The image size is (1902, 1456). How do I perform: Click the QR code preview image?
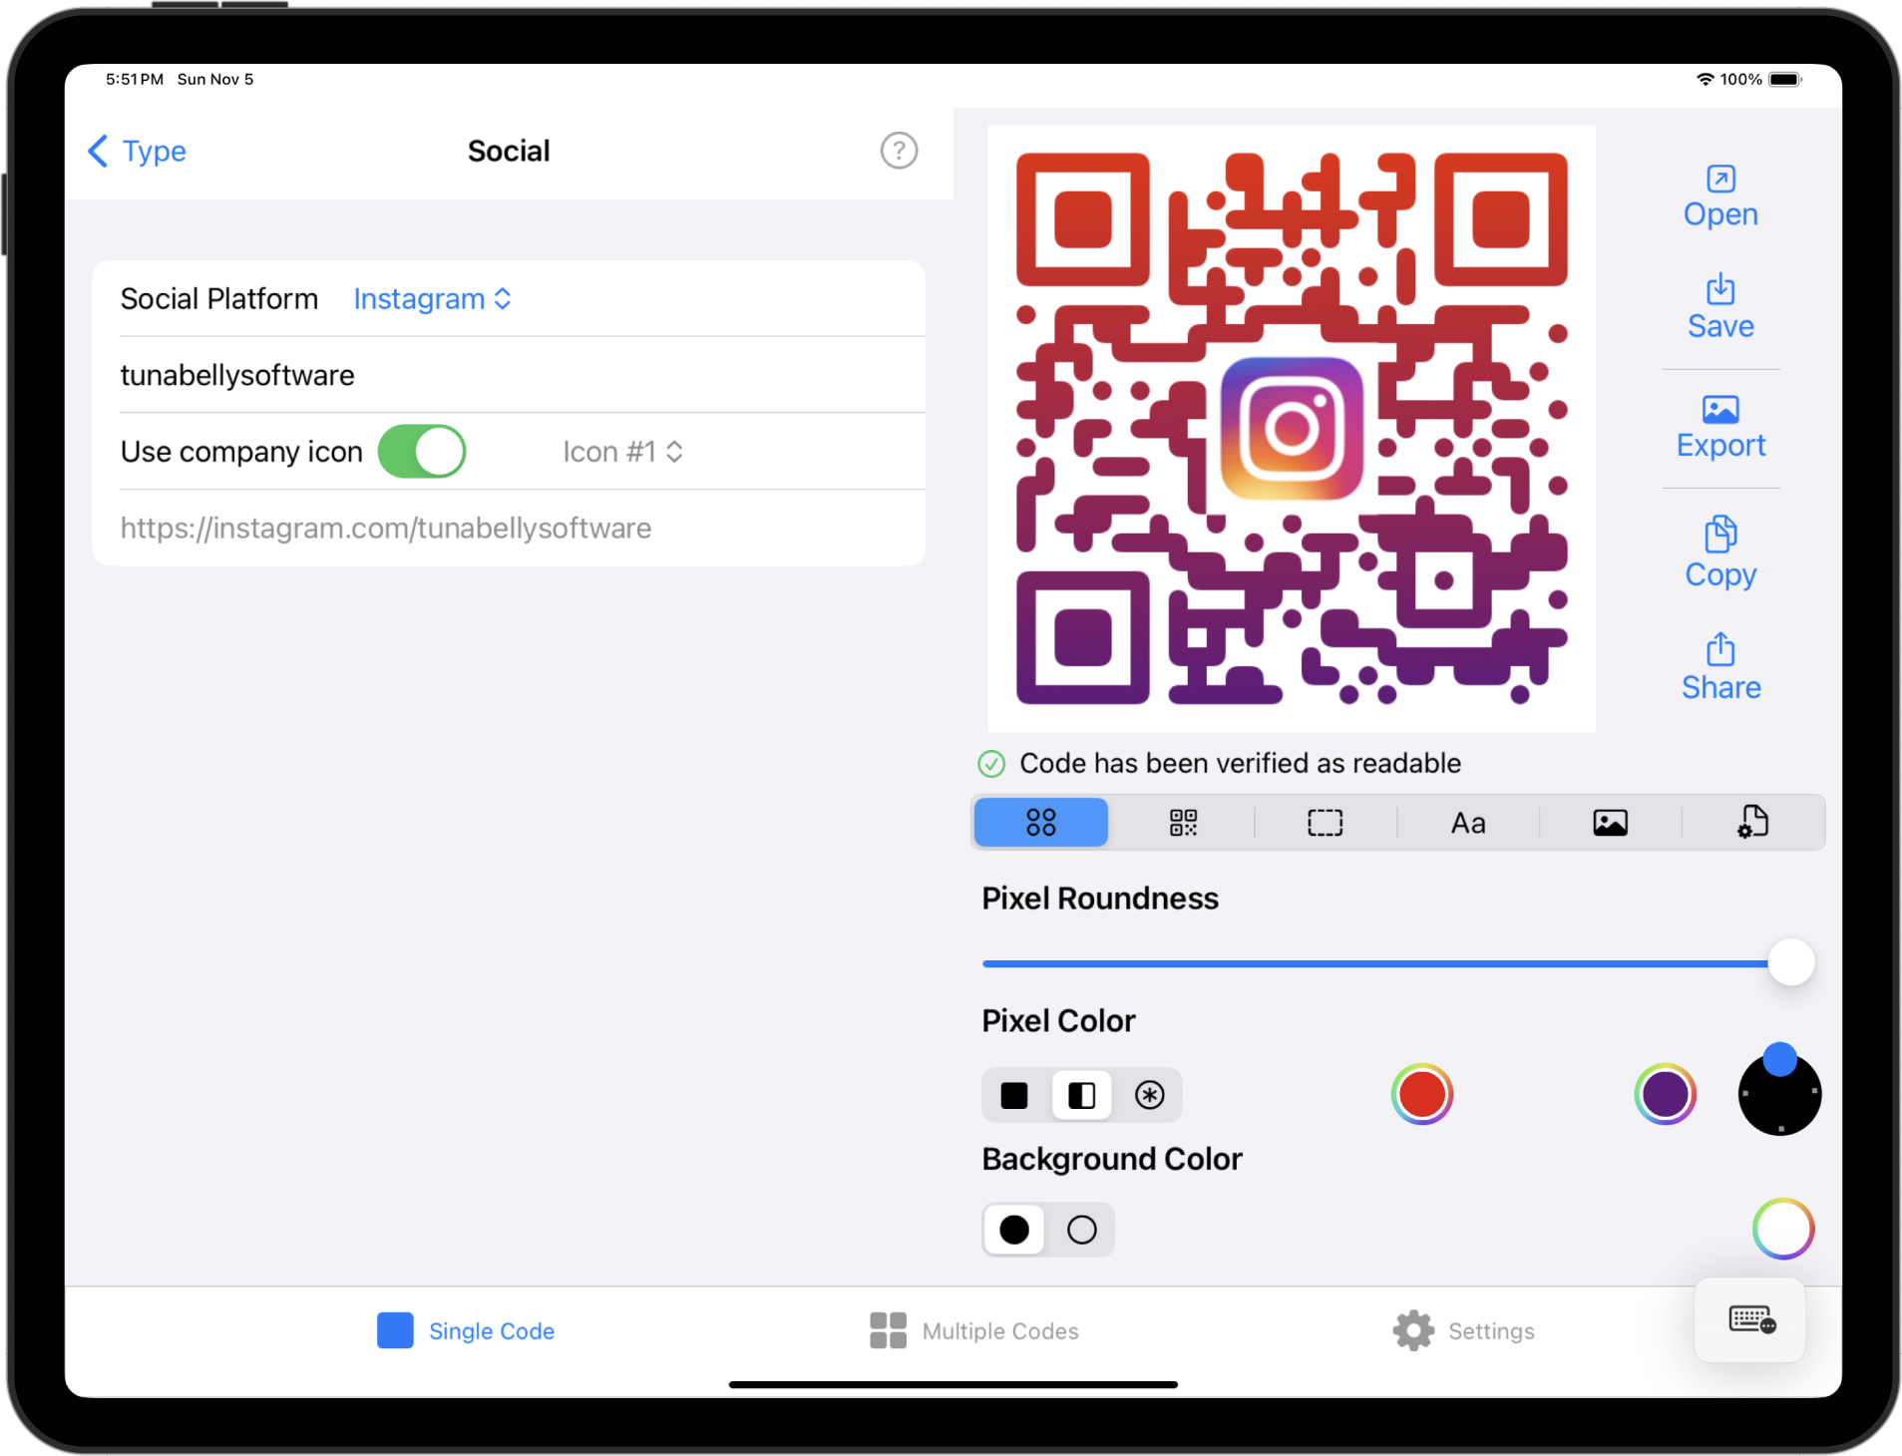(1291, 429)
